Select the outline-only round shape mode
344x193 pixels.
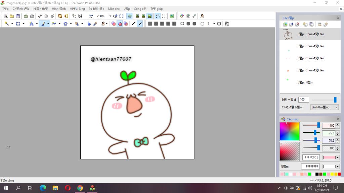click(182, 24)
